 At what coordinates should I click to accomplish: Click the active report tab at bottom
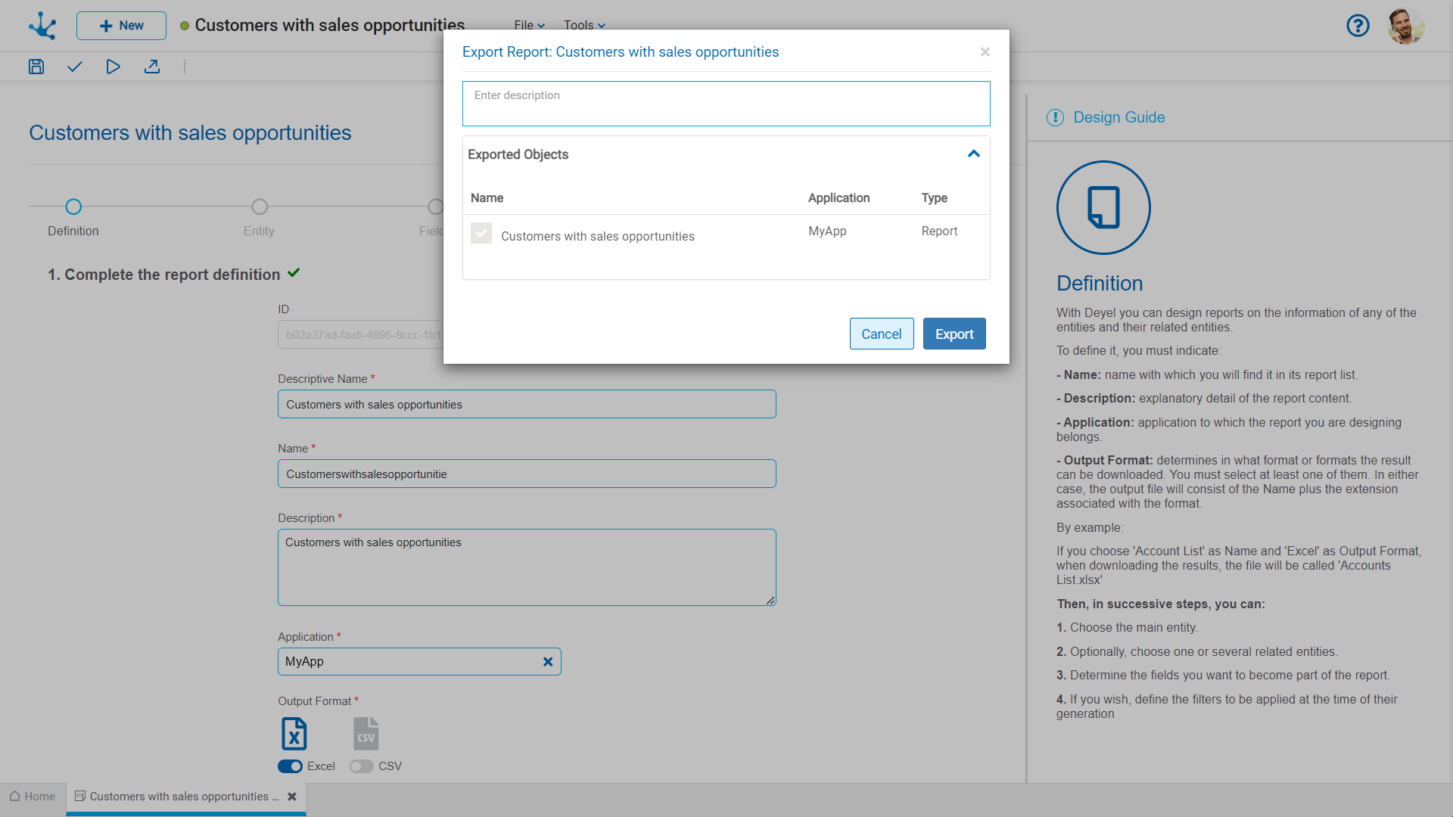(x=182, y=796)
